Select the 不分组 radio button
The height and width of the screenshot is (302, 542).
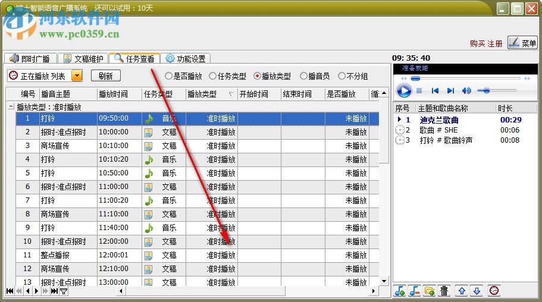pos(342,76)
